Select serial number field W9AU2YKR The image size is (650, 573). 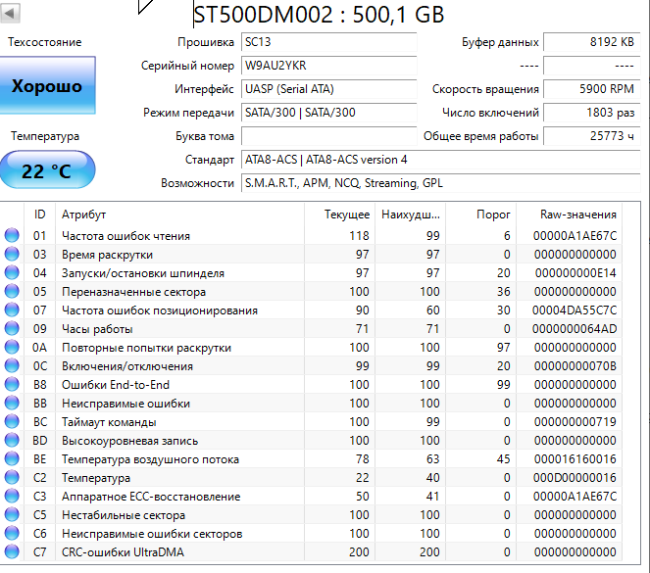coord(329,66)
